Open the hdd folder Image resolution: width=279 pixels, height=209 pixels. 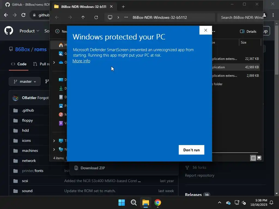pos(25,130)
